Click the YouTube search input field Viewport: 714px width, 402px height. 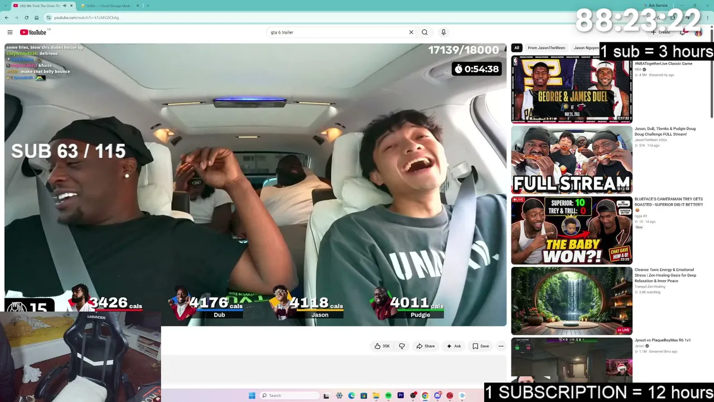pyautogui.click(x=337, y=32)
